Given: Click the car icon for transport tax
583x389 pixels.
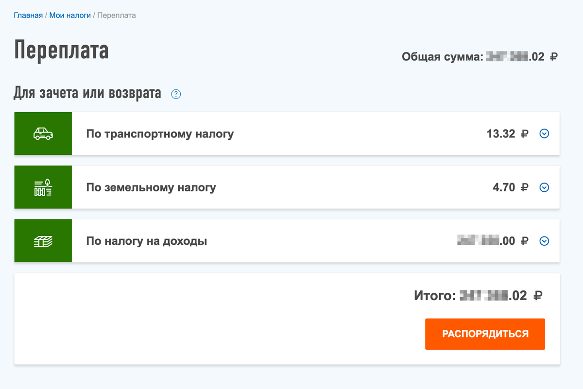Looking at the screenshot, I should [x=43, y=133].
